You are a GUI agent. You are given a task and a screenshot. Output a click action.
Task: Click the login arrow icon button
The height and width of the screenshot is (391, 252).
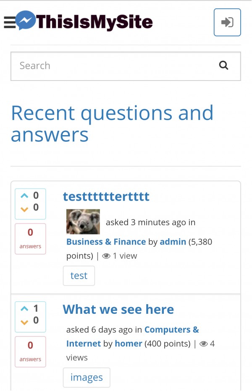pos(227,22)
